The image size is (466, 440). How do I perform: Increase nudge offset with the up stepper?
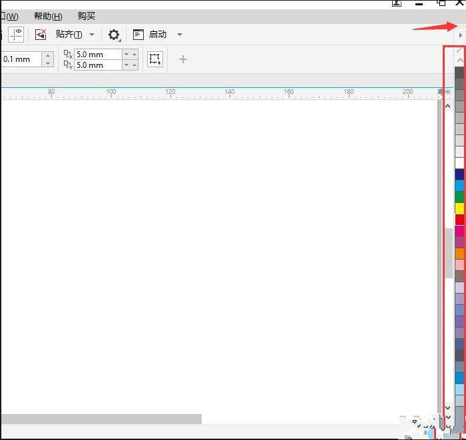click(48, 55)
